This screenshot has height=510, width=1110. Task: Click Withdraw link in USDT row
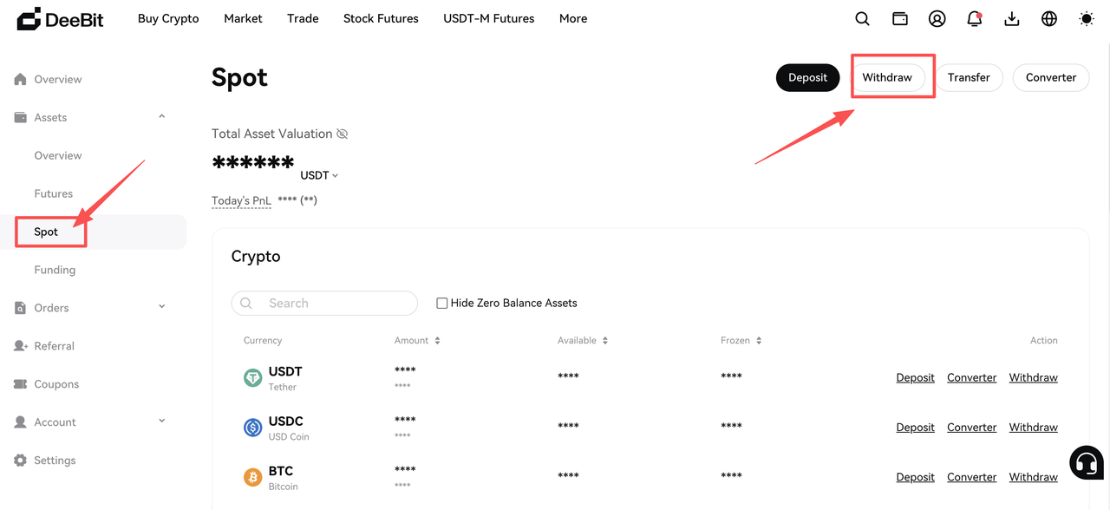tap(1034, 377)
